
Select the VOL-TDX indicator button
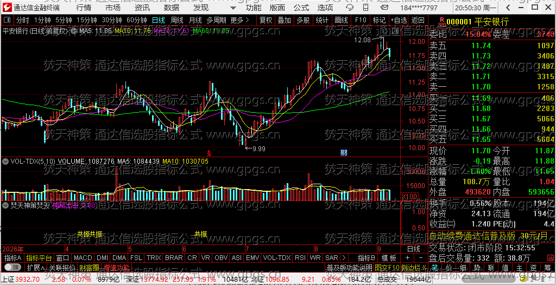pyautogui.click(x=277, y=258)
